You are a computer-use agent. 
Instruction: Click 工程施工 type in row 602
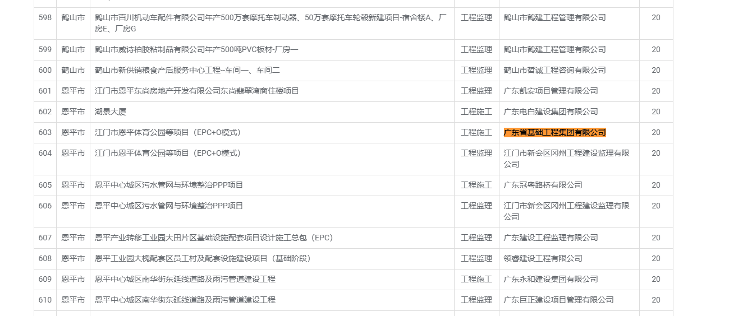point(476,112)
